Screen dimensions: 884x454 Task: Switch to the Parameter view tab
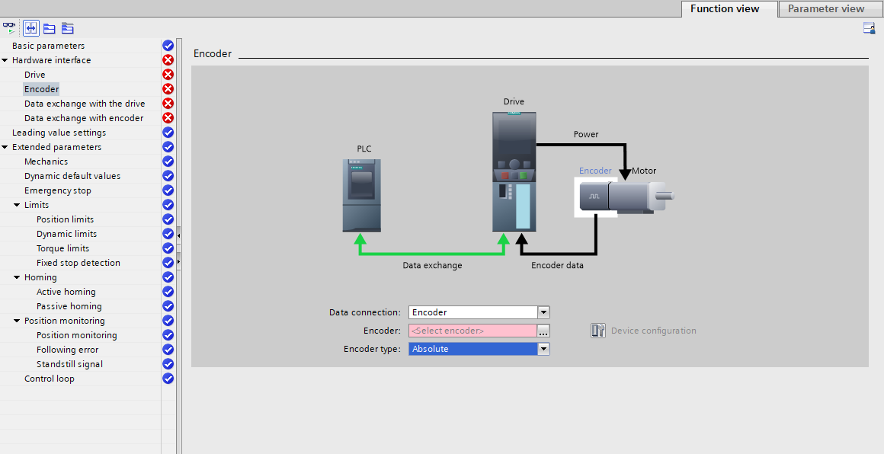(826, 9)
